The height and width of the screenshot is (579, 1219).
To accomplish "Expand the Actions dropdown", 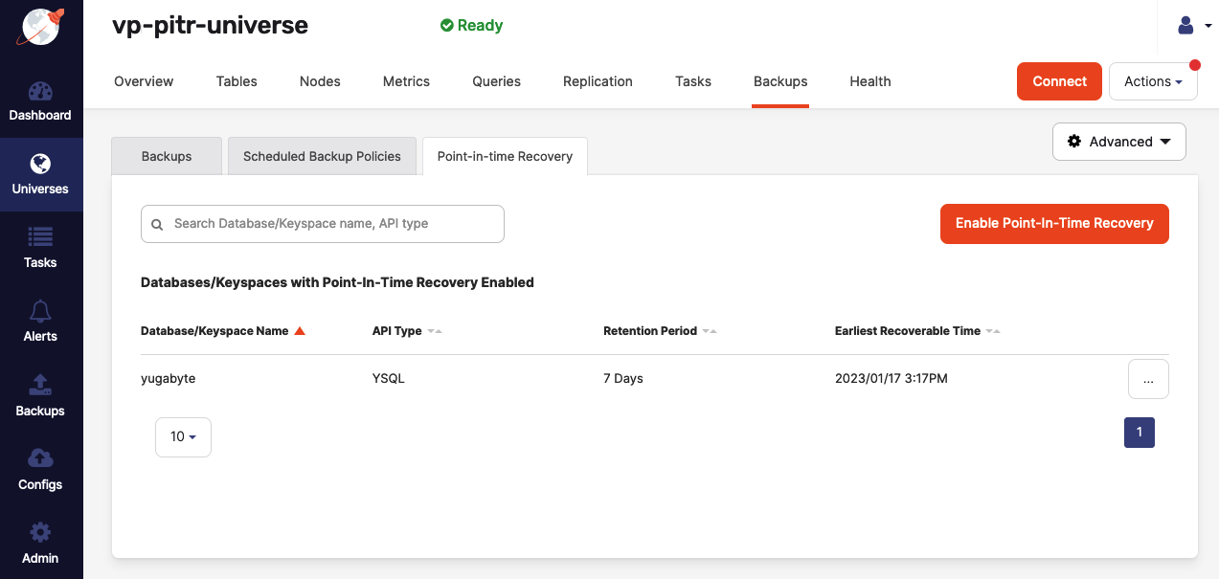I will tap(1153, 81).
